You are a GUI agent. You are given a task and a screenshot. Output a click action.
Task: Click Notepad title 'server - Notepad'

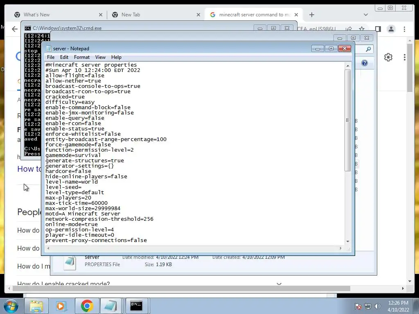(x=71, y=49)
